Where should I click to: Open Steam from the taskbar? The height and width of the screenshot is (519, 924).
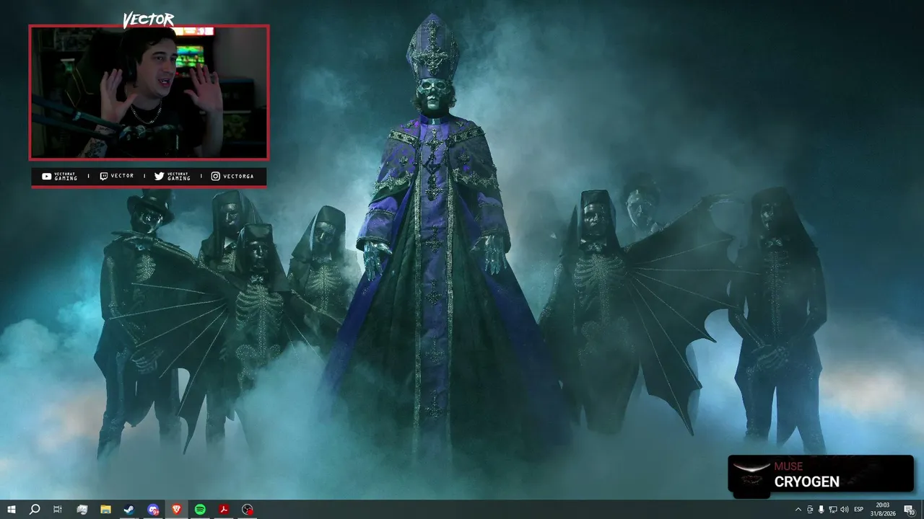coord(129,510)
